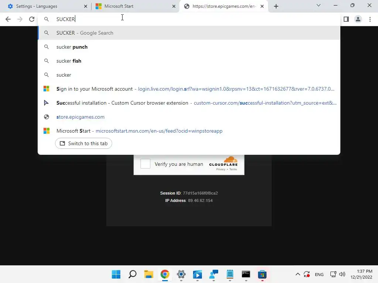378x283 pixels.
Task: Close the store.epicgames.com tab
Action: pyautogui.click(x=262, y=6)
